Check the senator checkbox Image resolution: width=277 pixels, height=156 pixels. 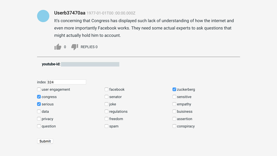[106, 97]
